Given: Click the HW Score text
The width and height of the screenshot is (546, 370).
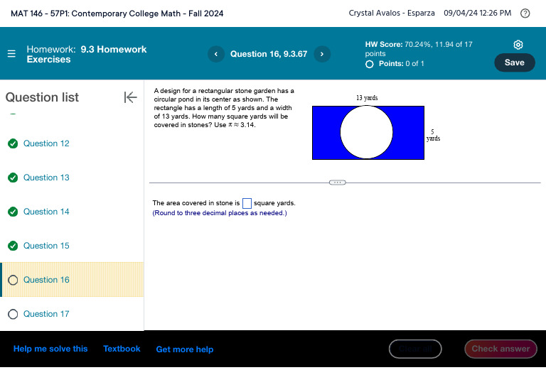Looking at the screenshot, I should (419, 49).
